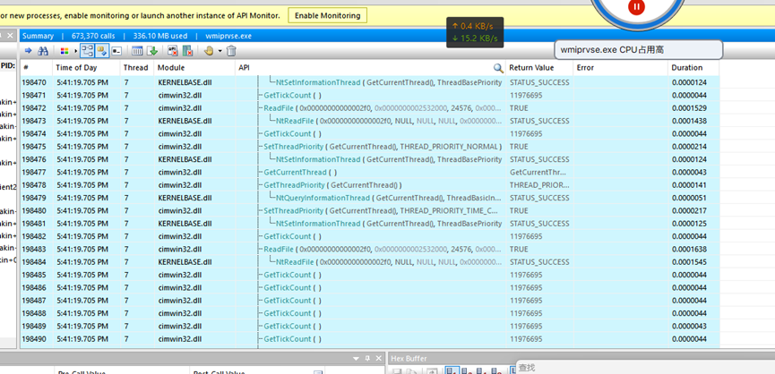The width and height of the screenshot is (775, 374).
Task: Click the blue go-to arrow toolbar icon
Action: click(28, 50)
